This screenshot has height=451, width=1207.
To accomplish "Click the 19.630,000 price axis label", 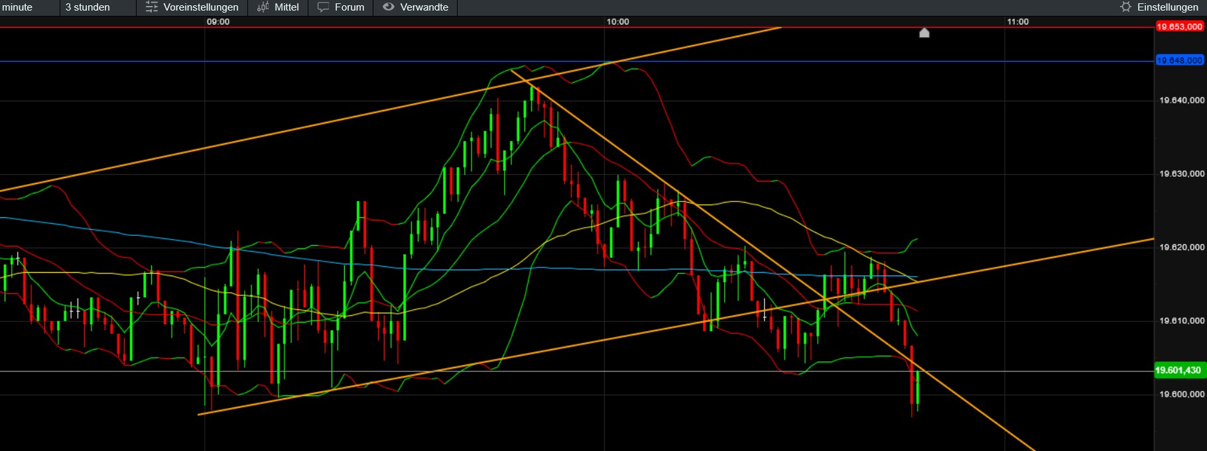I will [1182, 174].
